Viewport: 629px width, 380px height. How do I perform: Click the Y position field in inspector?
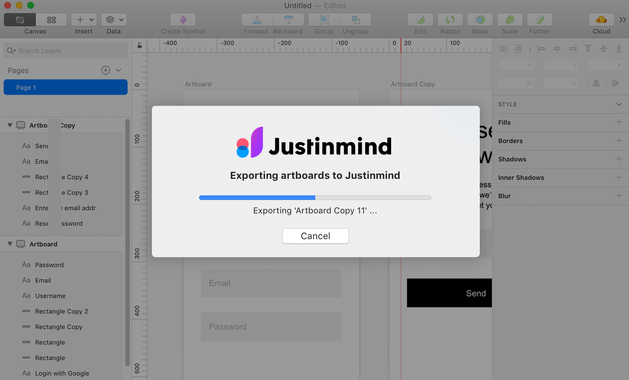(x=561, y=66)
